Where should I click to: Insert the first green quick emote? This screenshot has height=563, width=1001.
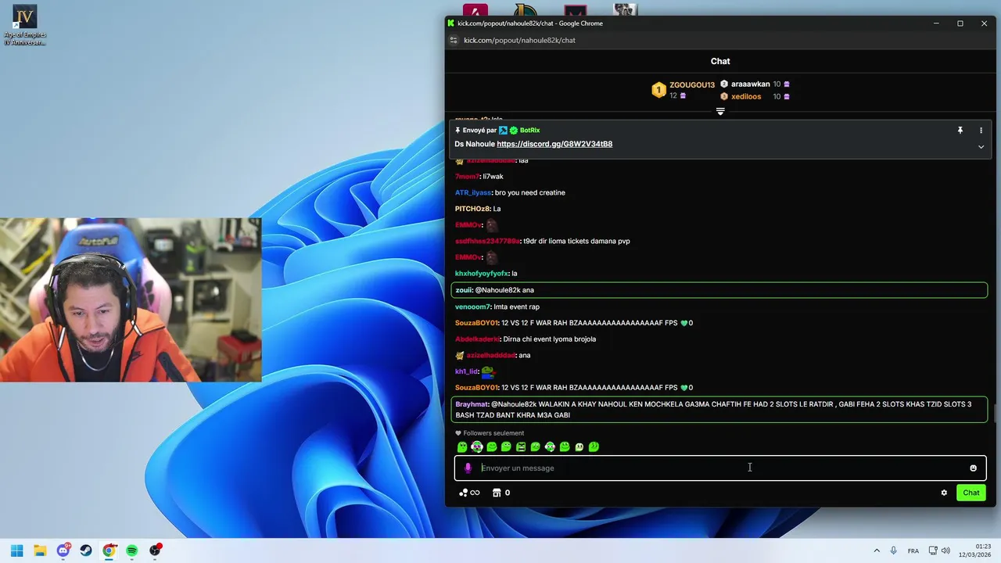point(462,446)
